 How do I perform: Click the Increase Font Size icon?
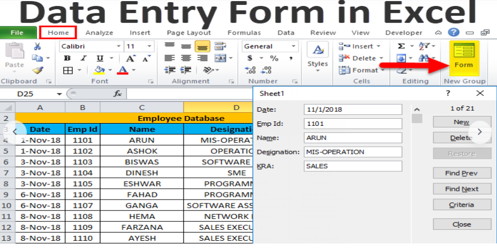point(131,59)
